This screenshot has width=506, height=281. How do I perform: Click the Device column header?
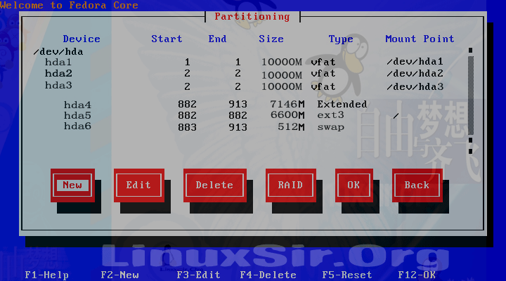pyautogui.click(x=82, y=39)
